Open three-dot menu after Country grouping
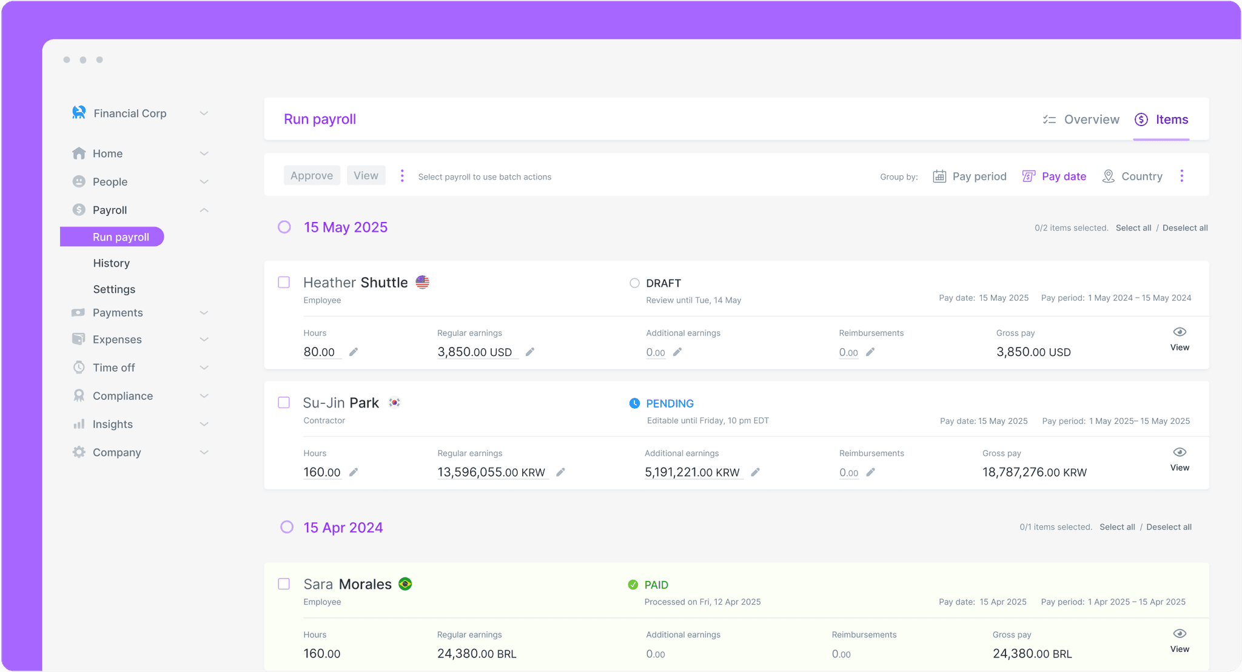Image resolution: width=1242 pixels, height=672 pixels. 1181,176
